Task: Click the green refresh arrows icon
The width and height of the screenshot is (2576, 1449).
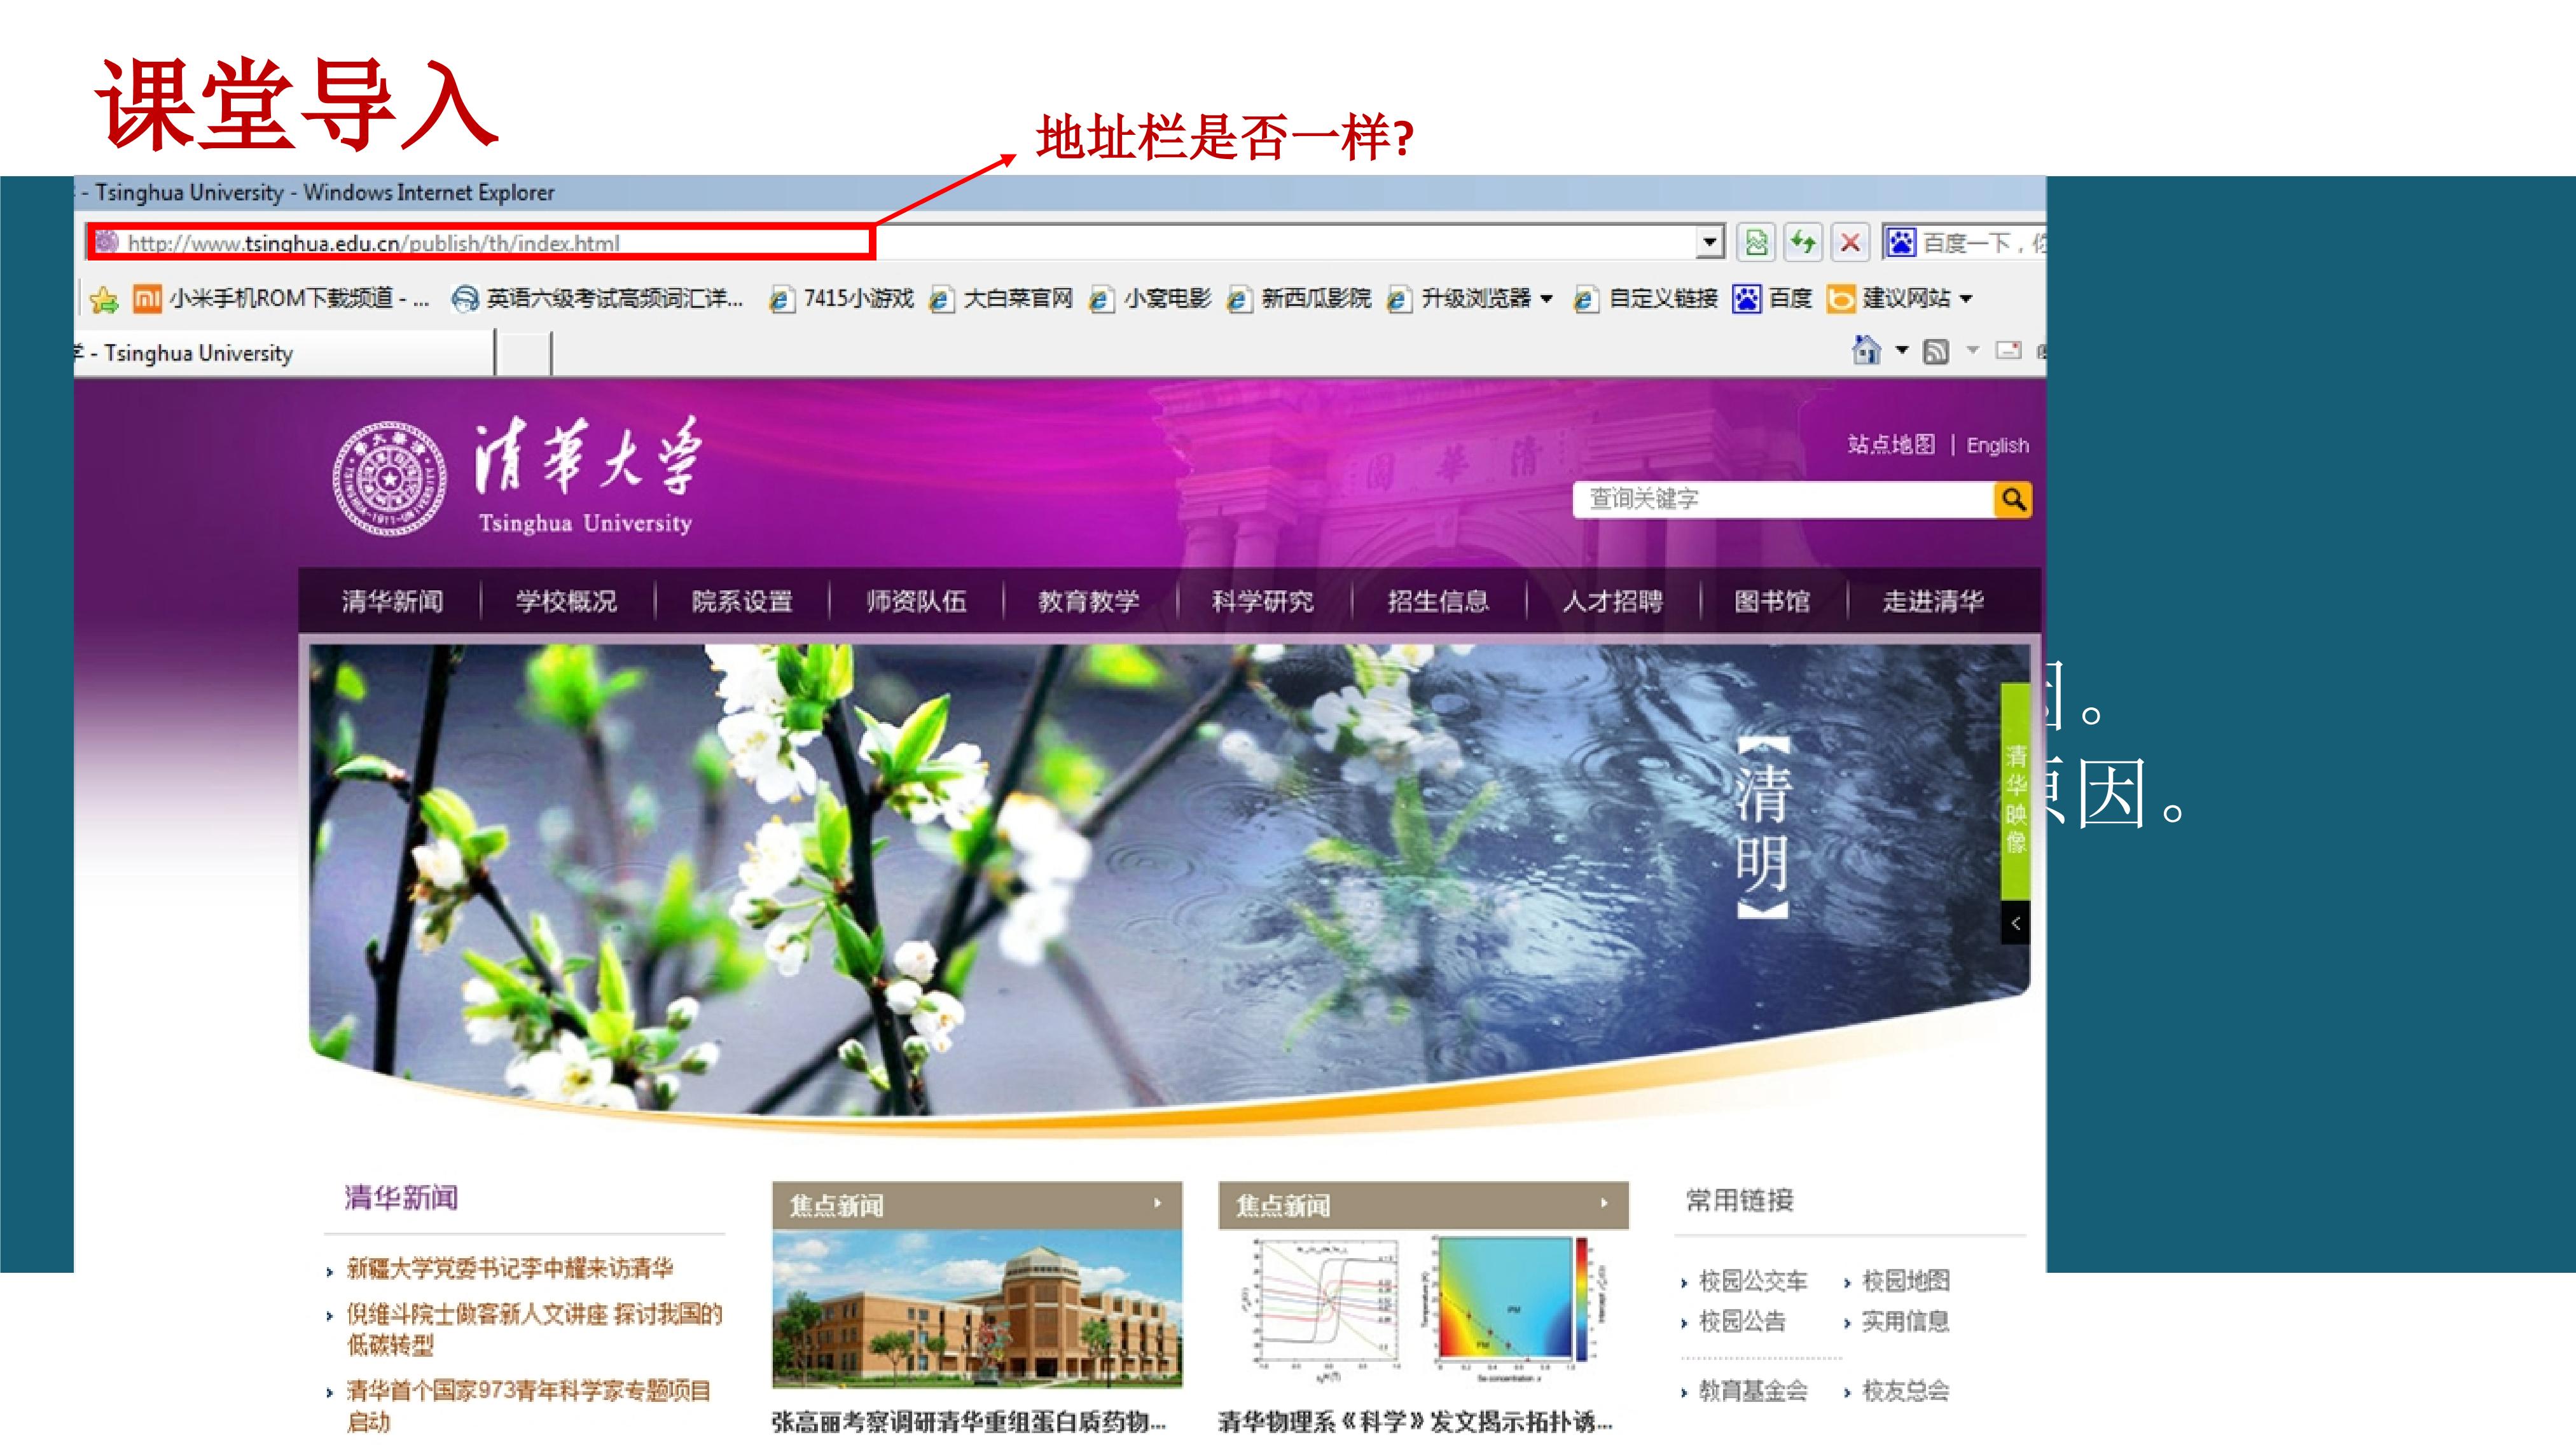Action: (1803, 242)
